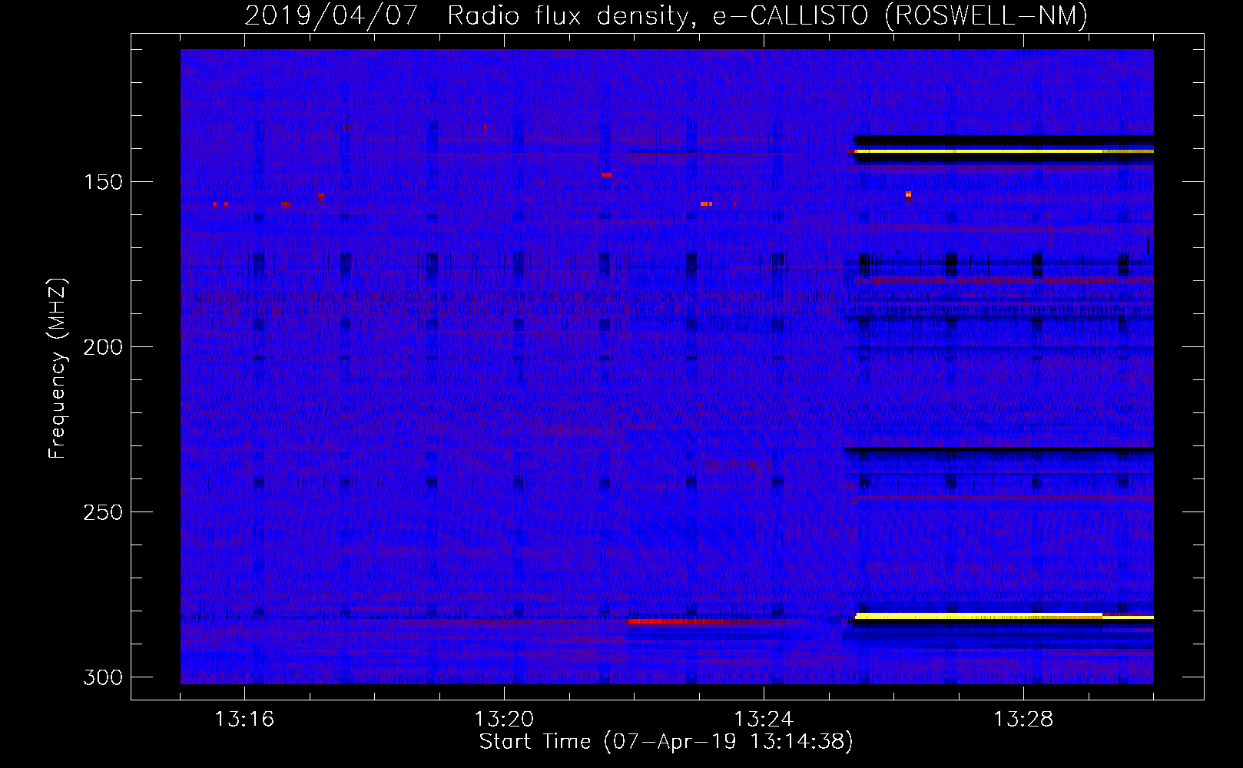This screenshot has height=768, width=1243.
Task: Select the 'Frequency (MHZ)' vertical axis label
Action: click(57, 369)
